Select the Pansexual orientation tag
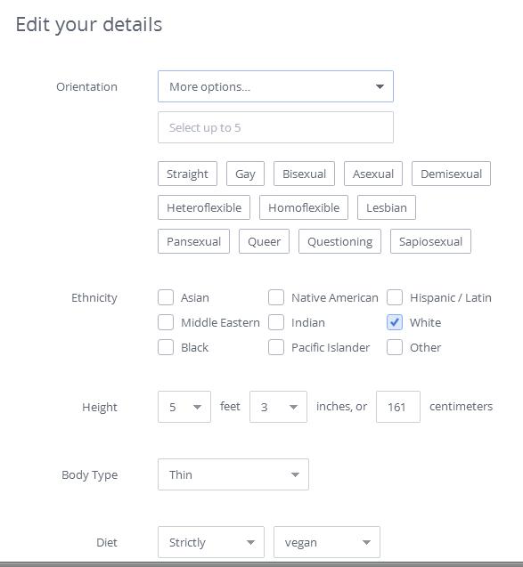Image resolution: width=523 pixels, height=567 pixels. coord(193,241)
